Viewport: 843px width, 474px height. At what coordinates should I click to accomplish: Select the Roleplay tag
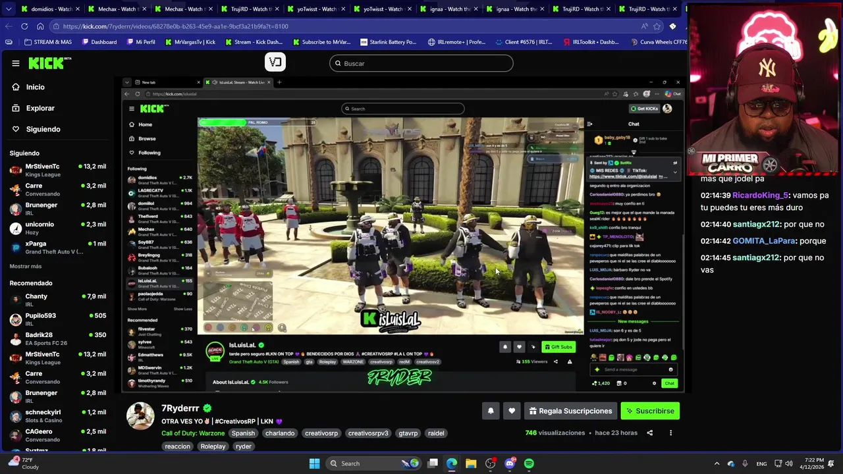(x=213, y=446)
